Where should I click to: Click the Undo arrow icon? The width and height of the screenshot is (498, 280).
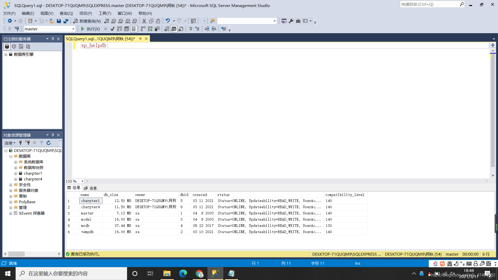tap(168, 21)
